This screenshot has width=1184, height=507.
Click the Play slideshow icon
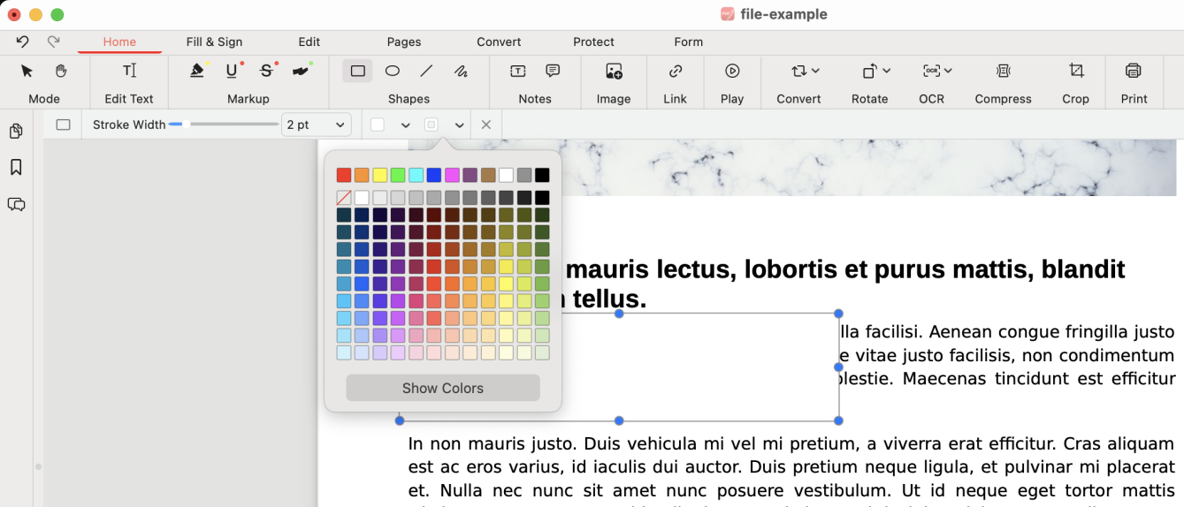coord(732,71)
